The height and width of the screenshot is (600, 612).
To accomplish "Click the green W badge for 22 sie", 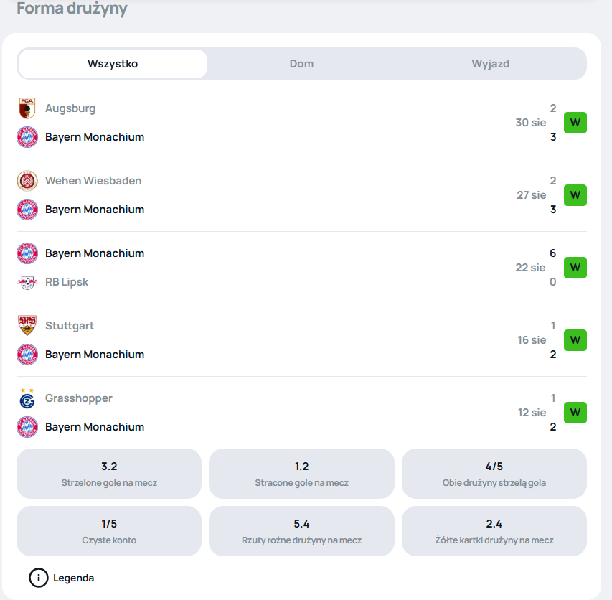I will [x=575, y=268].
